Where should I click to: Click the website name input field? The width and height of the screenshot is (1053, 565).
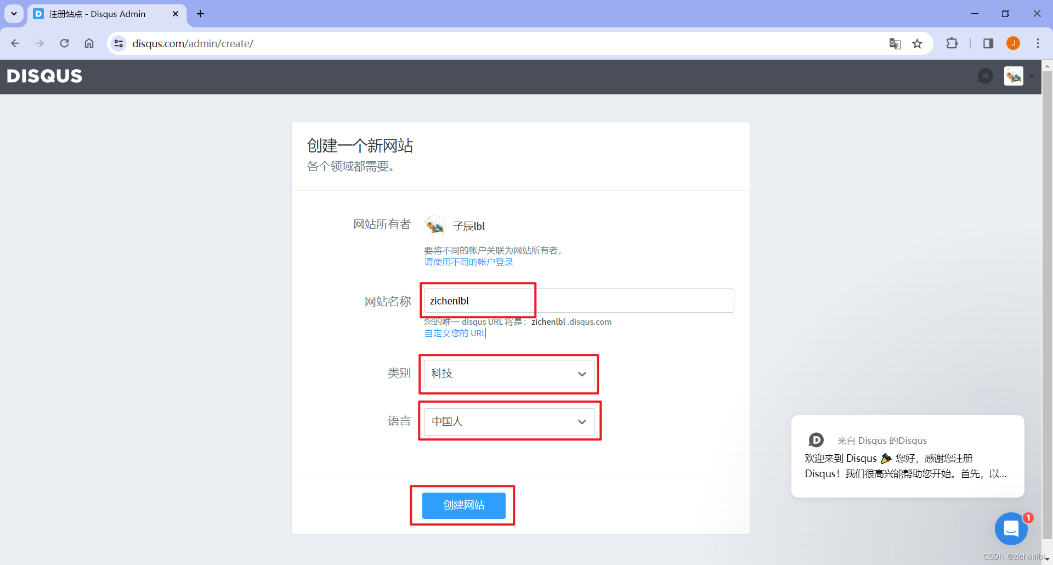[579, 301]
